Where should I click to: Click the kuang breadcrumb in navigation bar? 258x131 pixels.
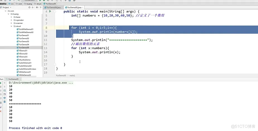pos(28,4)
